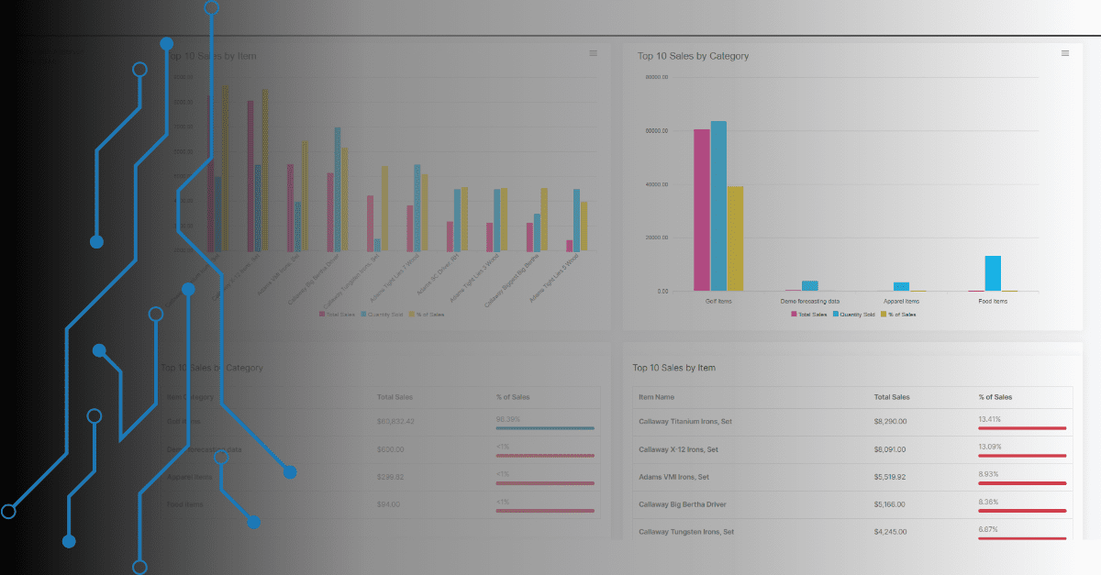Image resolution: width=1101 pixels, height=575 pixels.
Task: Open the Adams VMI Irons, Set entry
Action: click(x=673, y=477)
